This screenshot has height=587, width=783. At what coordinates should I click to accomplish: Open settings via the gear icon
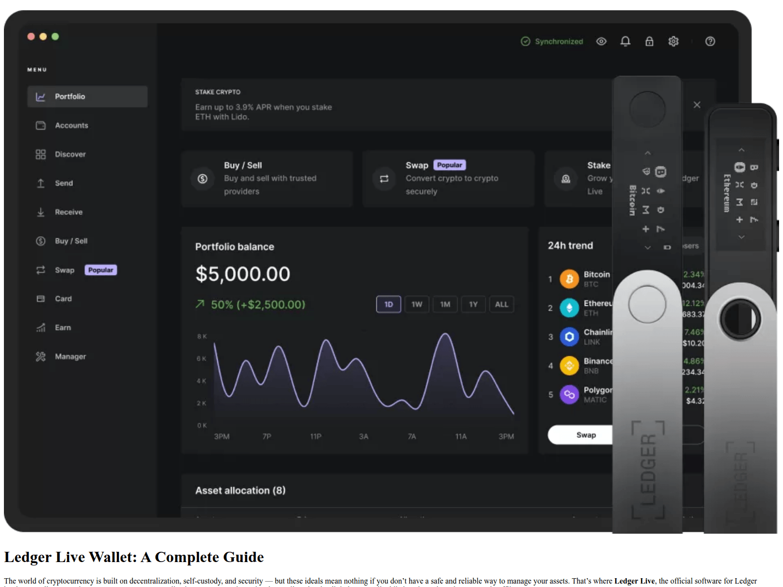[x=673, y=42]
